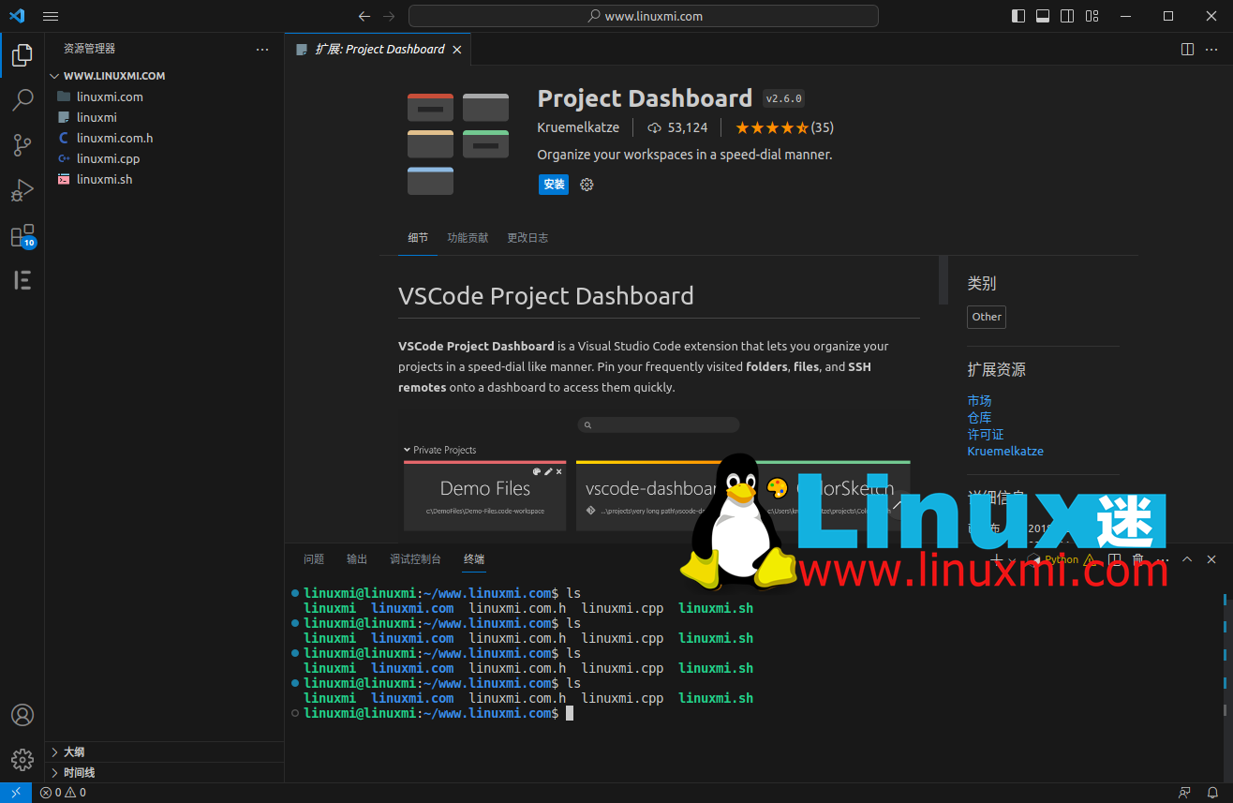
Task: Open the 仓库 repository link
Action: coord(979,418)
